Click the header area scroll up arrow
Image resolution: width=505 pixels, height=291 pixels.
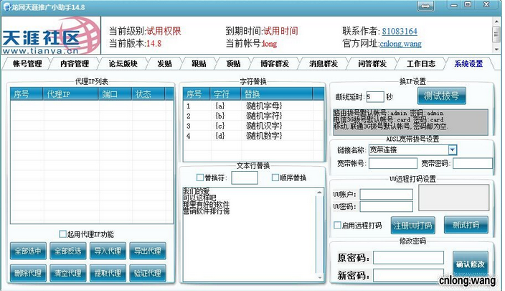click(x=496, y=22)
